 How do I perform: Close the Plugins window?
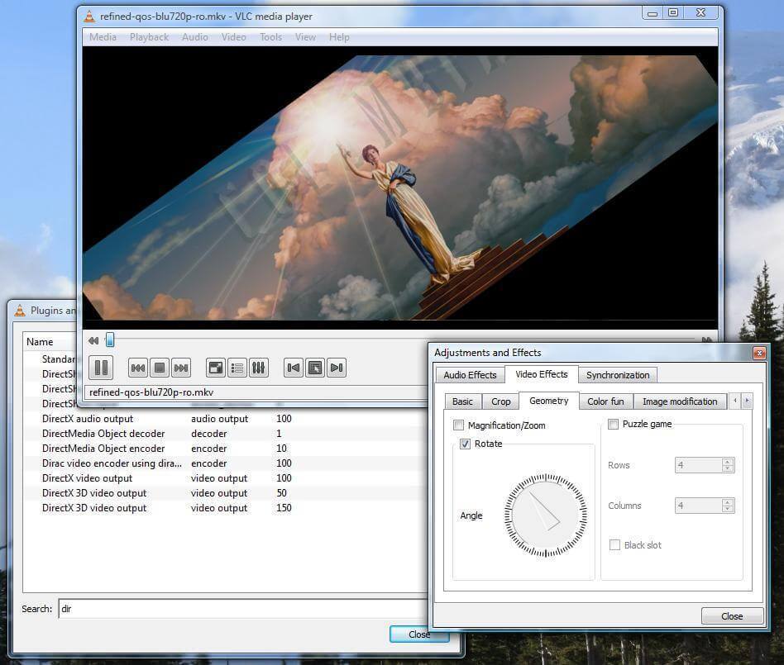tap(418, 634)
